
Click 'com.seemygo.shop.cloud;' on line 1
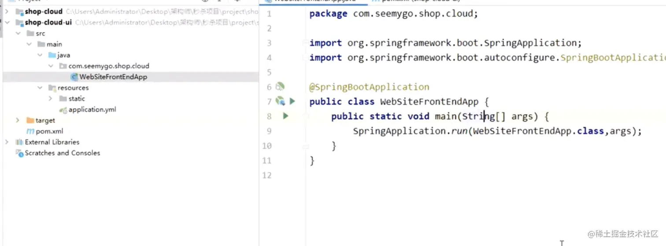(415, 14)
